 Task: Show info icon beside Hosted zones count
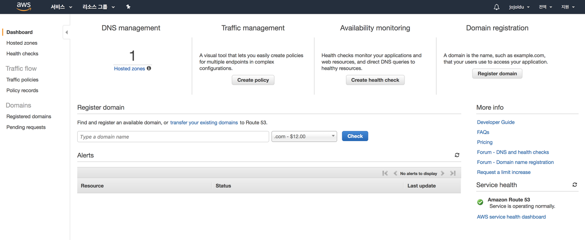tap(149, 68)
